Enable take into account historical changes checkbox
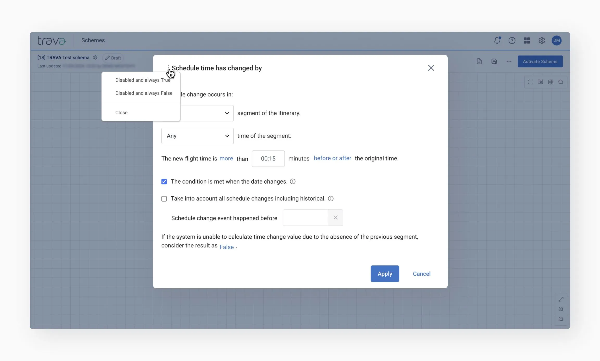Screen dimensions: 600x361 click(164, 199)
